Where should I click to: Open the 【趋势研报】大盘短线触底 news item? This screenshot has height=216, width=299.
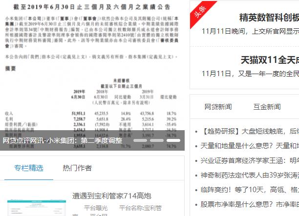[250, 131]
